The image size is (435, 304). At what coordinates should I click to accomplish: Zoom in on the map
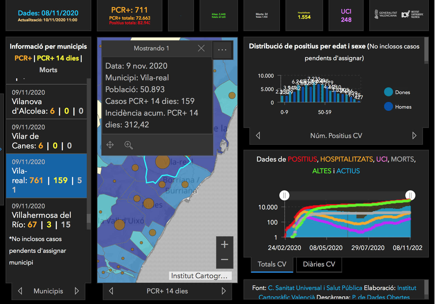pos(224,244)
